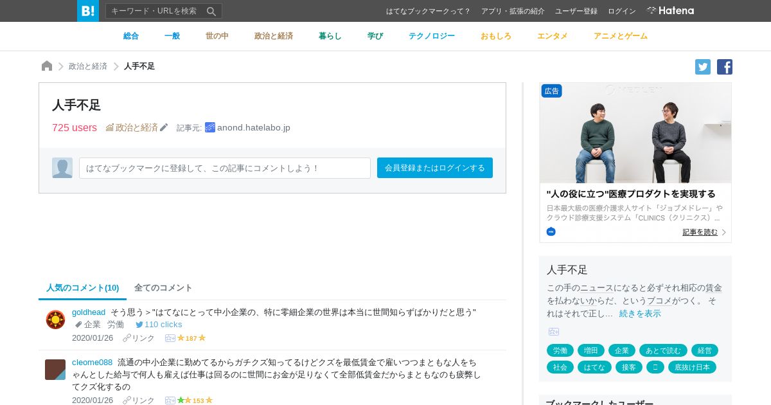Open the 学び category menu
771x405 pixels.
point(375,36)
